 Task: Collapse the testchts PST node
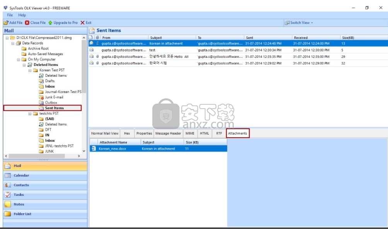(x=30, y=114)
